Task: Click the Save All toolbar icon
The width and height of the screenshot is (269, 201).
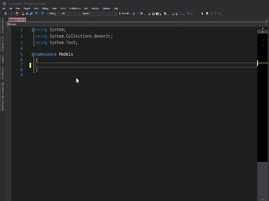Action: click(31, 13)
